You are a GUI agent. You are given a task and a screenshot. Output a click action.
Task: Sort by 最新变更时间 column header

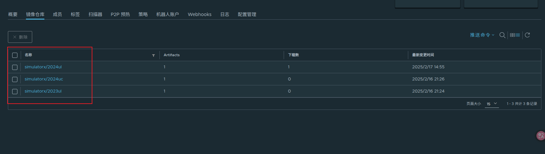(x=423, y=55)
